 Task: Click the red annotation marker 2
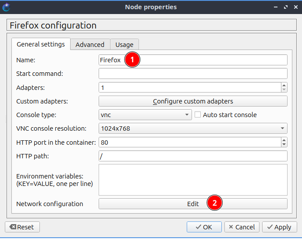pos(215,203)
